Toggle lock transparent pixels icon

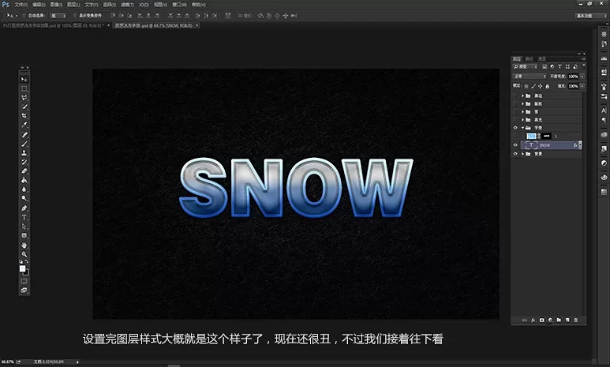tap(526, 86)
